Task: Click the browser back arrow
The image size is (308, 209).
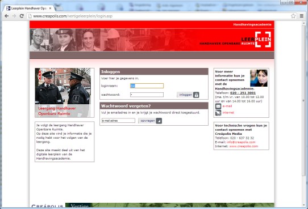Action: coord(6,16)
